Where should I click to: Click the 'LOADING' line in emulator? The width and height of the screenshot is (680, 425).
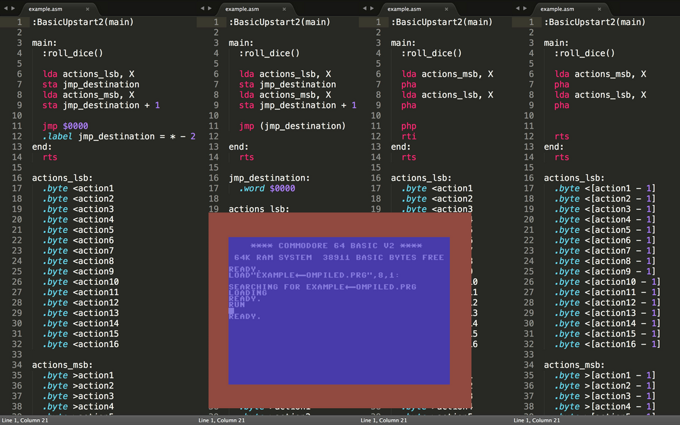[248, 293]
